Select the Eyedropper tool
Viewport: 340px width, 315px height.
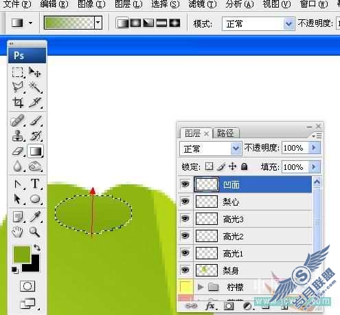pos(35,217)
